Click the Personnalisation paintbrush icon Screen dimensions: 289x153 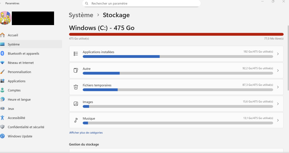click(x=2, y=72)
